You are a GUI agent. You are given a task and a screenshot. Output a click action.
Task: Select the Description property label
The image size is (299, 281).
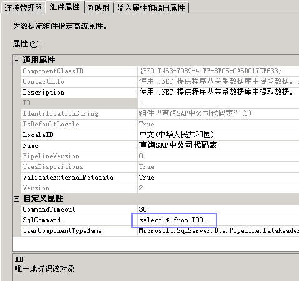point(44,92)
